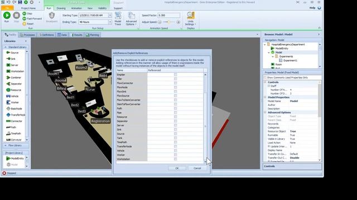
Task: Switch to the Drawing ribbon tab
Action: (x=61, y=8)
